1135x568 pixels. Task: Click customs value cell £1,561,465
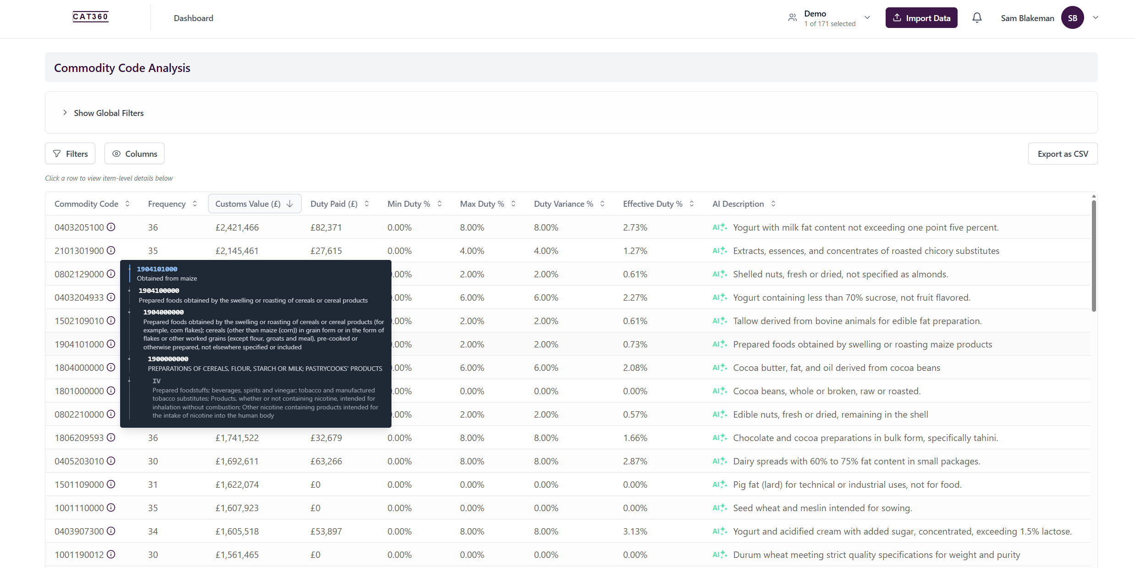click(x=237, y=555)
